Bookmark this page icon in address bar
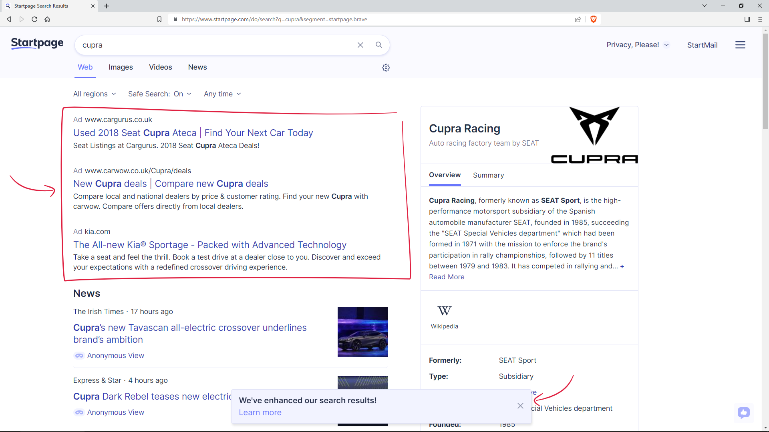 coord(159,19)
